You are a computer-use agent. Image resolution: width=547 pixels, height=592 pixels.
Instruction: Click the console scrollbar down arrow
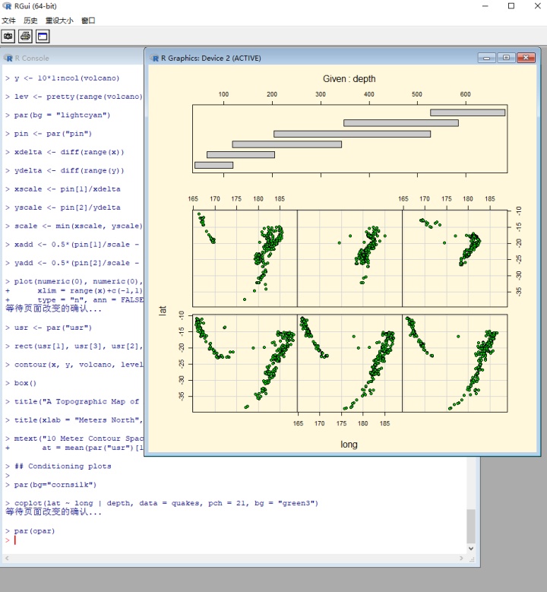(471, 548)
